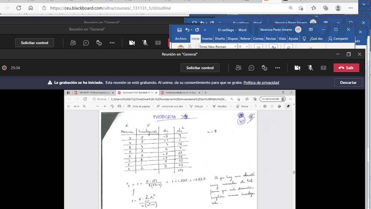This screenshot has height=209, width=371.
Task: Dismiss the recording notice with Descartar
Action: [x=348, y=82]
